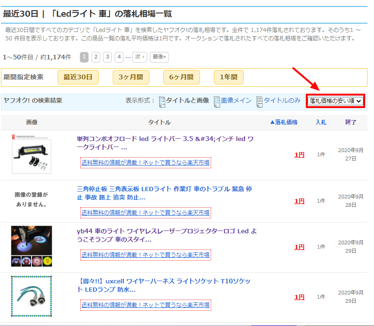Select the タイトルと画像 view label
Viewport: 374px width, 326px height.
coord(187,100)
